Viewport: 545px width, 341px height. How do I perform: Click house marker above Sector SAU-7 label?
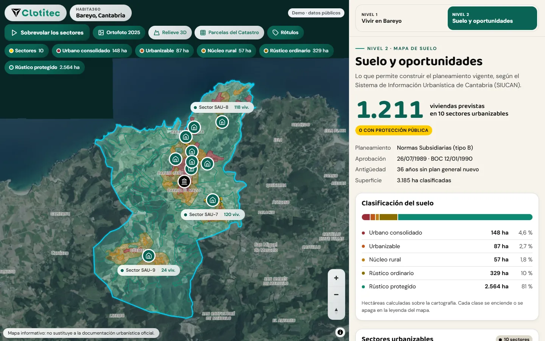point(213,200)
